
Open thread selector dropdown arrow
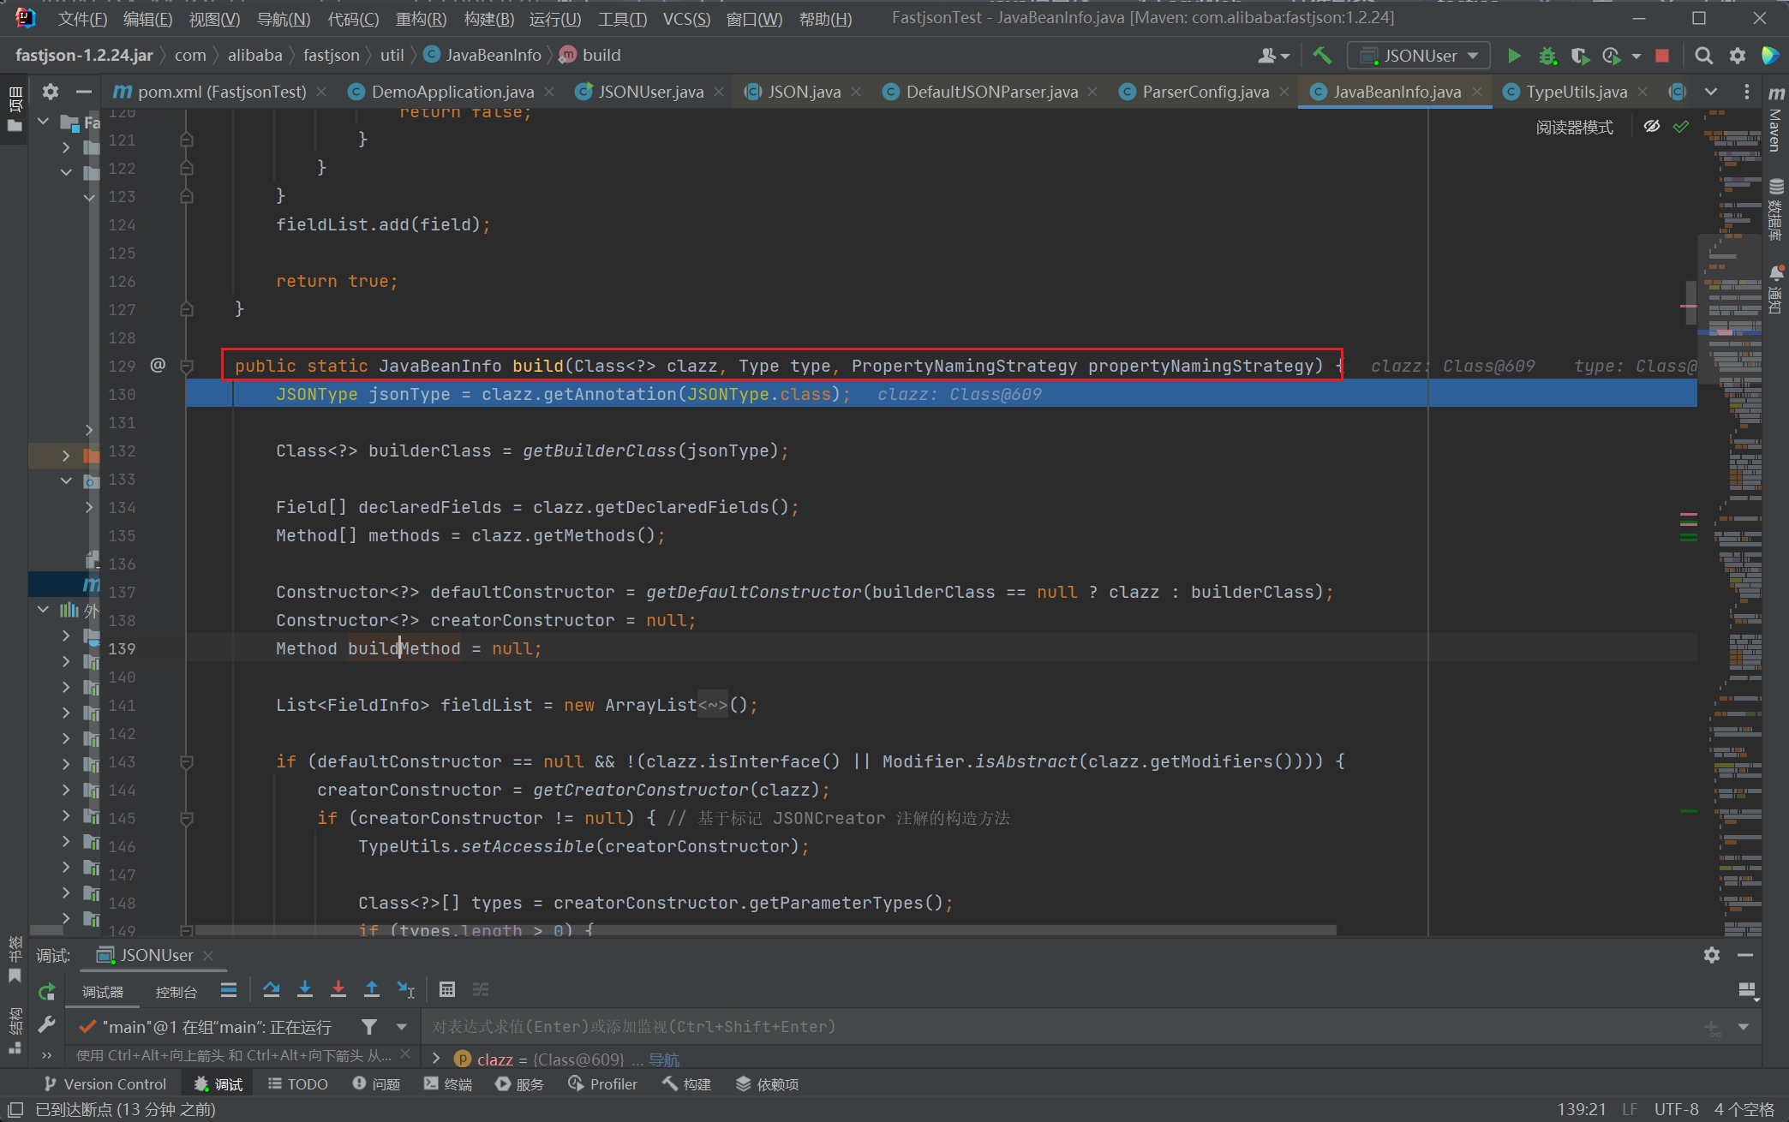point(401,1026)
